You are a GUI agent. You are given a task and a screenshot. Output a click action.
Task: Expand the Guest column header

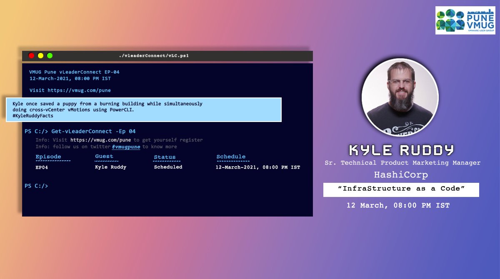105,157
